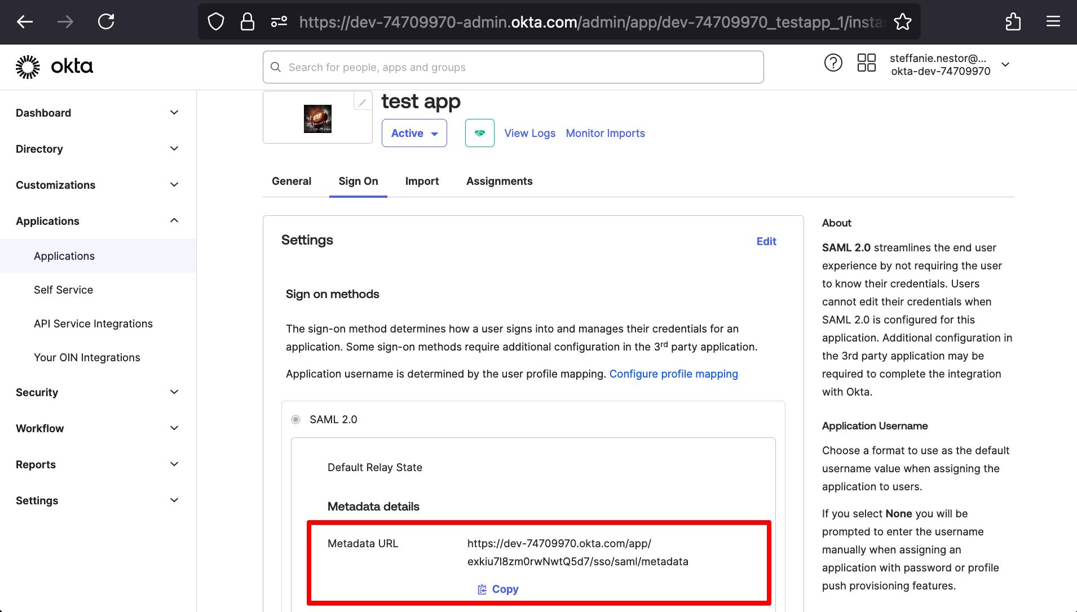Viewport: 1077px width, 612px height.
Task: Focus the people, apps and groups search field
Action: coord(513,67)
